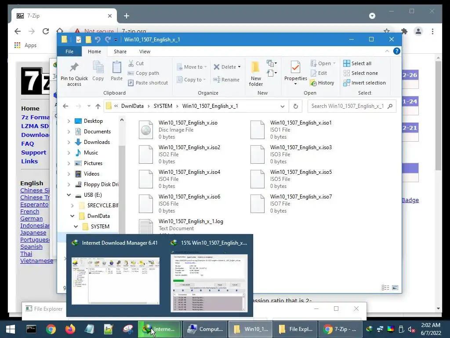The height and width of the screenshot is (338, 450).
Task: Click the Comput... taskbar button
Action: [205, 329]
